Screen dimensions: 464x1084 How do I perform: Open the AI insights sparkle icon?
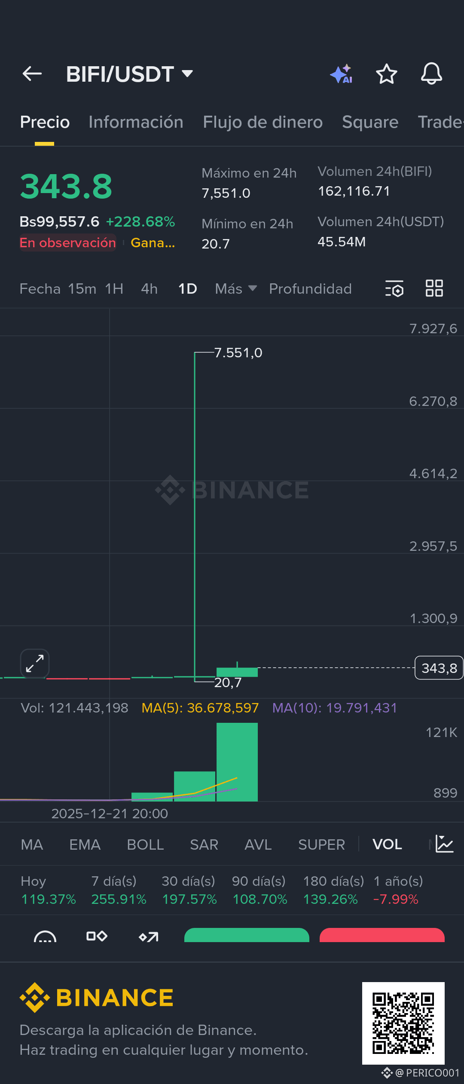click(342, 74)
